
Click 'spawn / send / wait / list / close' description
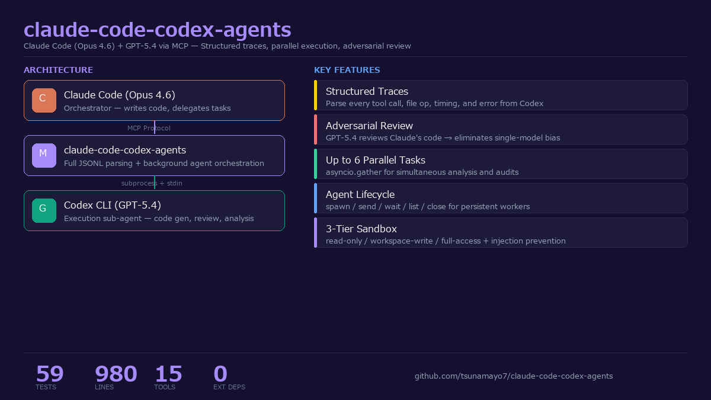[428, 207]
